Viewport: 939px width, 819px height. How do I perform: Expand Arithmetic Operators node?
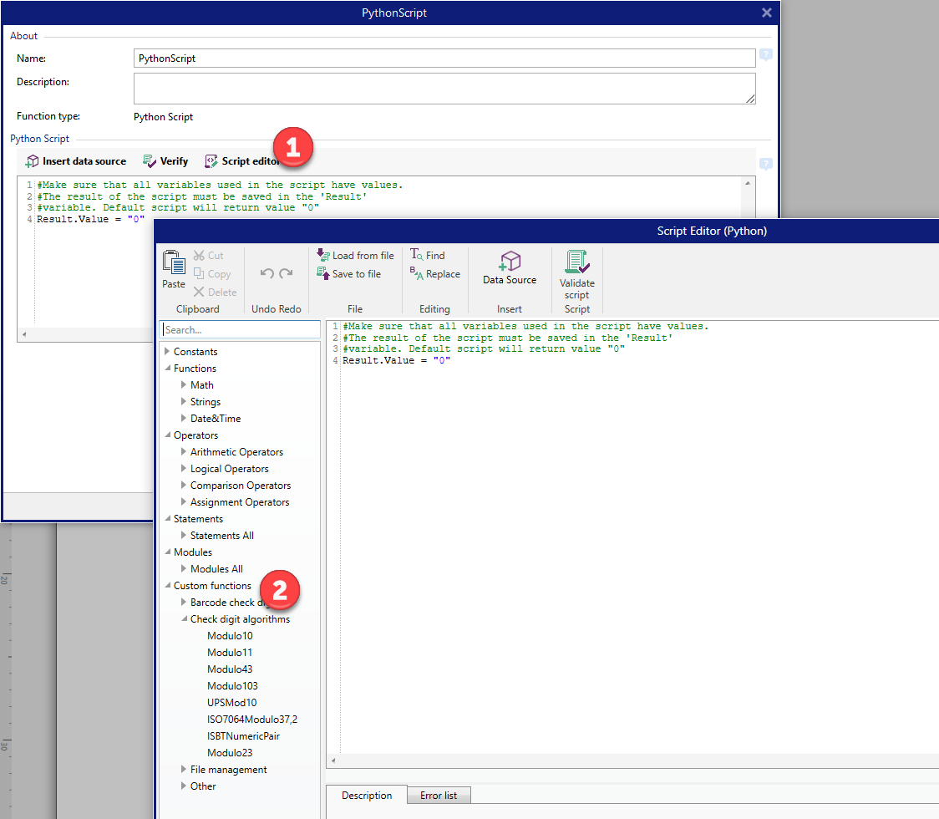[184, 452]
